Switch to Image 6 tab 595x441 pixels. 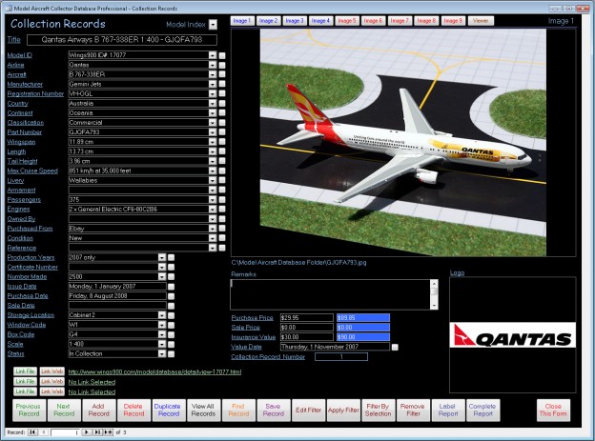(x=373, y=21)
